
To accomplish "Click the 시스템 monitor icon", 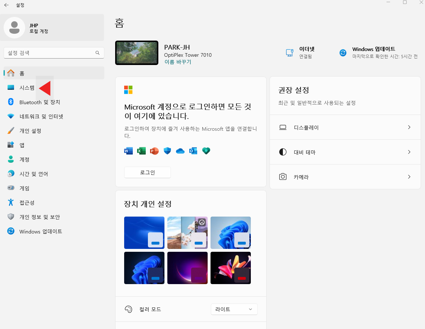I will [11, 87].
